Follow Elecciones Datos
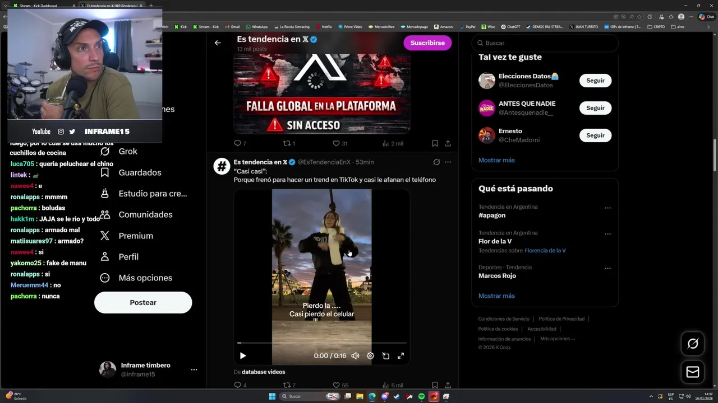 click(595, 81)
